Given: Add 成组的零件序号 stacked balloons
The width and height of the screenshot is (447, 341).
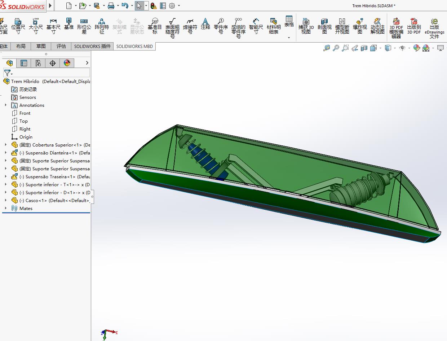Looking at the screenshot, I should coord(238,28).
